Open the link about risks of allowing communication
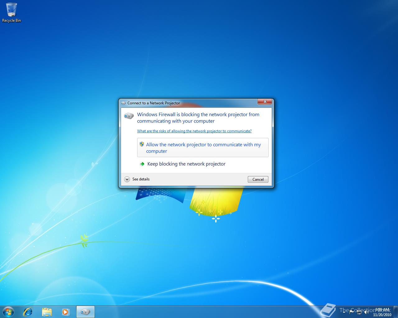This screenshot has width=398, height=318. pos(194,131)
